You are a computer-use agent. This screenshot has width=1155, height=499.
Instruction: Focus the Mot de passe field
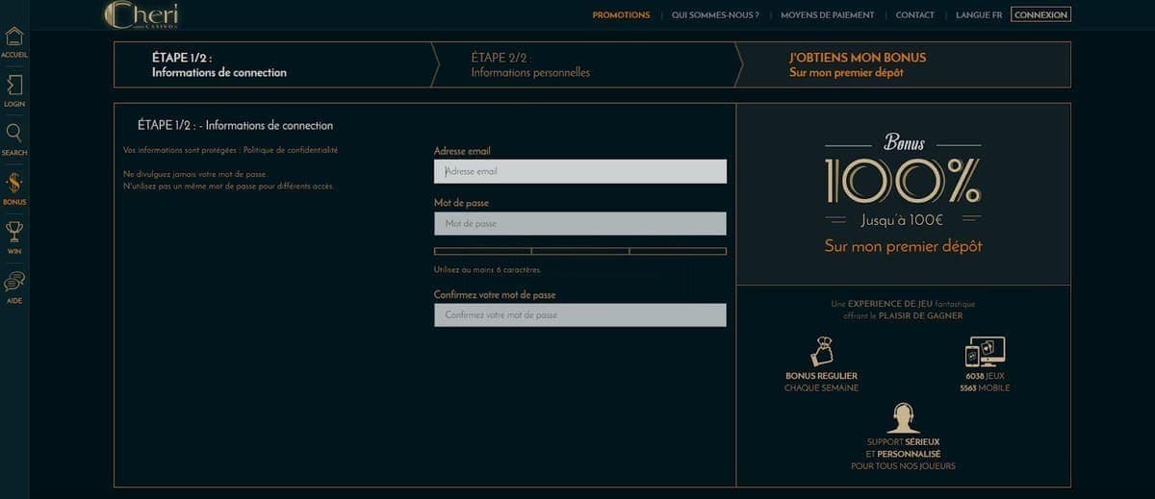click(x=580, y=223)
